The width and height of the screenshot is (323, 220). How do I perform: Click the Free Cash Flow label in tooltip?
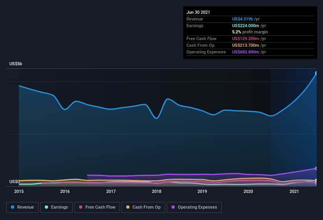pos(201,38)
